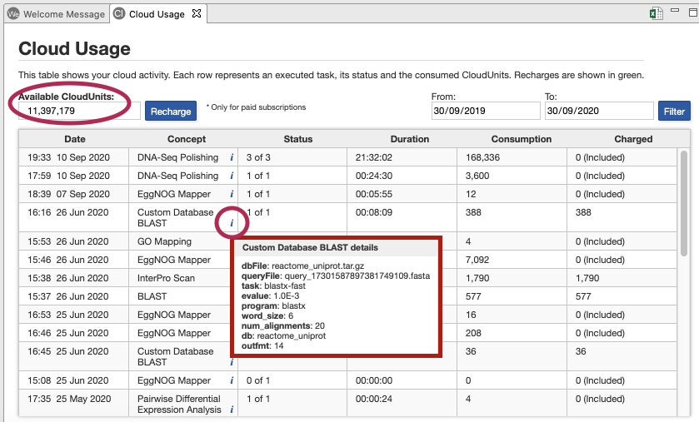This screenshot has width=699, height=422.
Task: Click the 208 consumption value
Action: [473, 333]
